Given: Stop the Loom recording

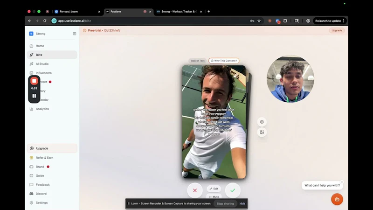Looking at the screenshot, I should tap(34, 81).
